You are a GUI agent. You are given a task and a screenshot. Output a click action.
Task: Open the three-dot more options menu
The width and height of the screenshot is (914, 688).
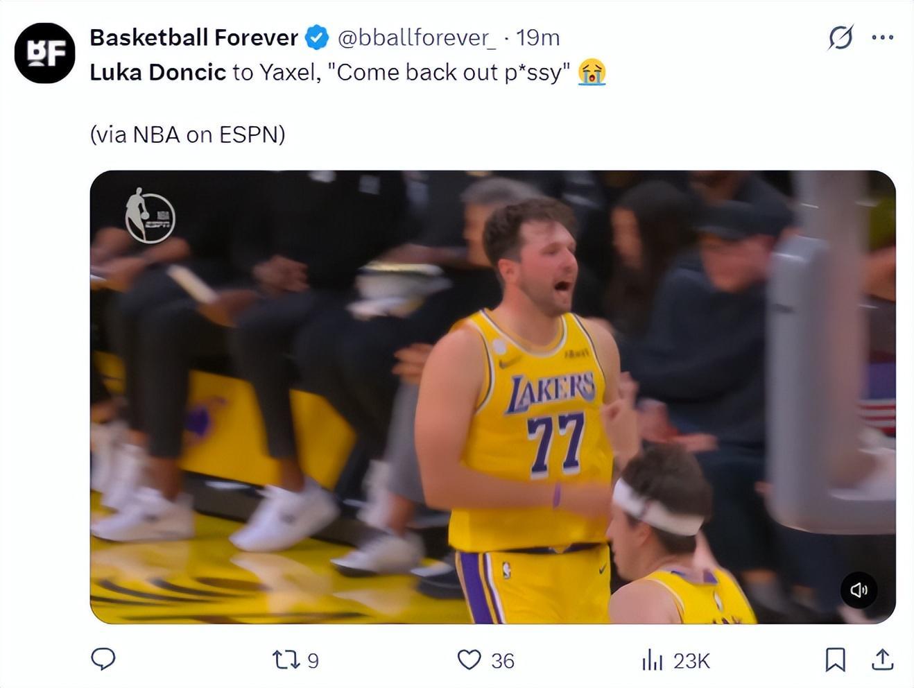click(x=882, y=37)
